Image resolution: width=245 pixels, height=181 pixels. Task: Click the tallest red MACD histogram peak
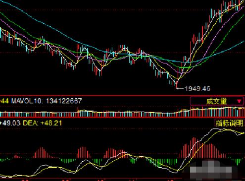pyautogui.click(x=194, y=148)
